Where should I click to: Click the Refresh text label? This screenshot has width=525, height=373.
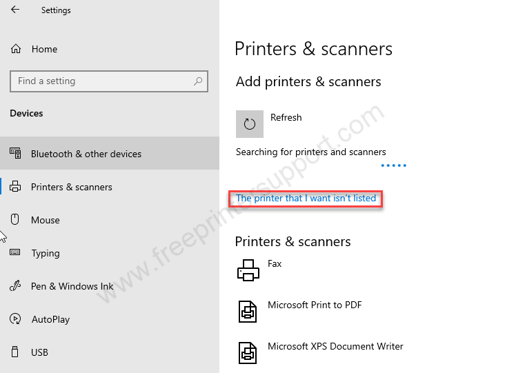(x=286, y=117)
